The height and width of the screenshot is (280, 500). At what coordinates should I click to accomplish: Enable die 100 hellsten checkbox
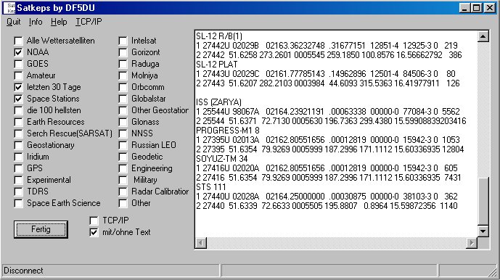(18, 110)
